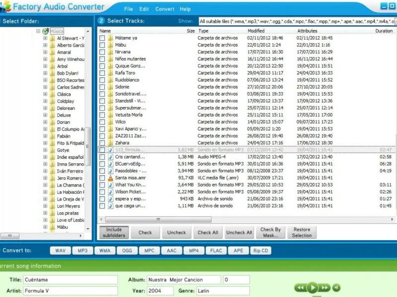Expand the Bob Dylan! tree folder
Screen dimensions: 397x297
[45, 73]
